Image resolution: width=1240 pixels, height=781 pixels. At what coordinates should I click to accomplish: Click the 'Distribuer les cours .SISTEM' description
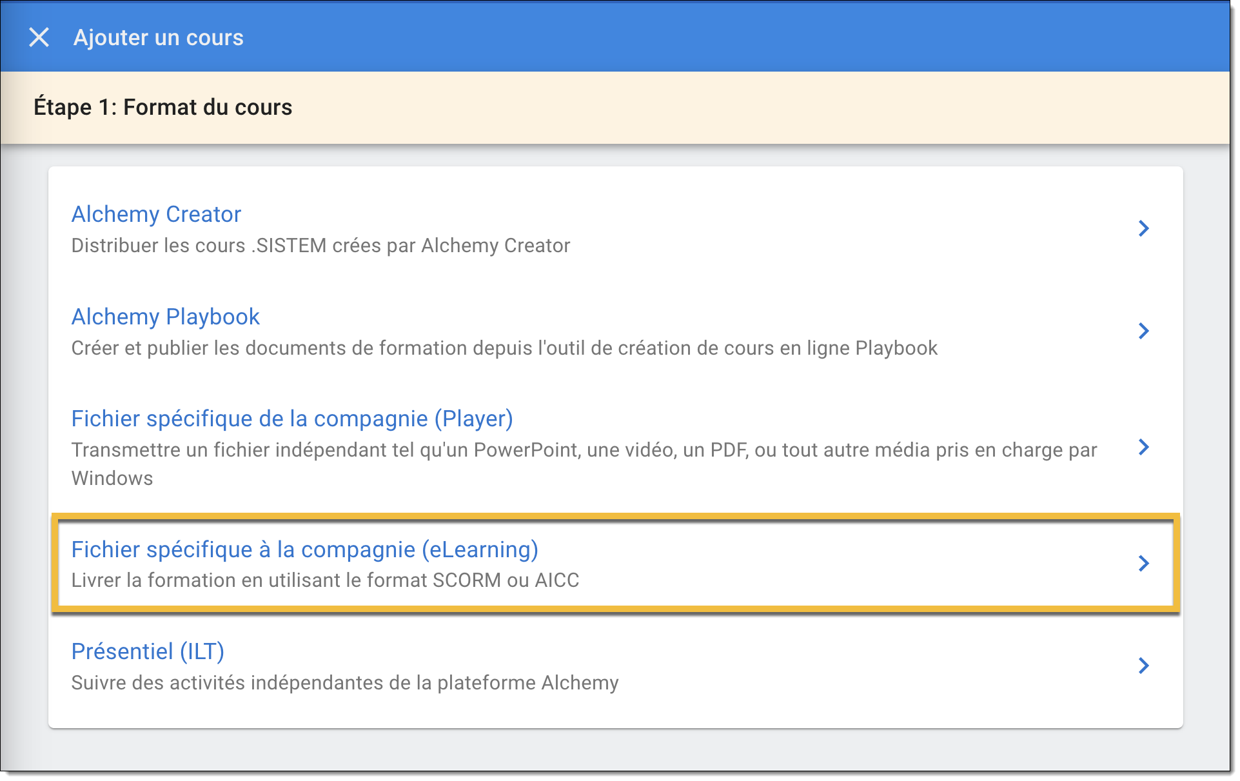[x=320, y=246]
